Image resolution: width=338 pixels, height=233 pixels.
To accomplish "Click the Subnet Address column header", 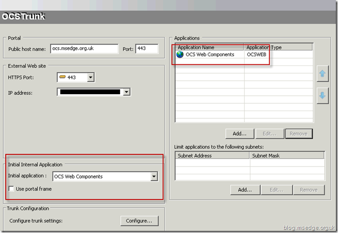I will (x=212, y=156).
